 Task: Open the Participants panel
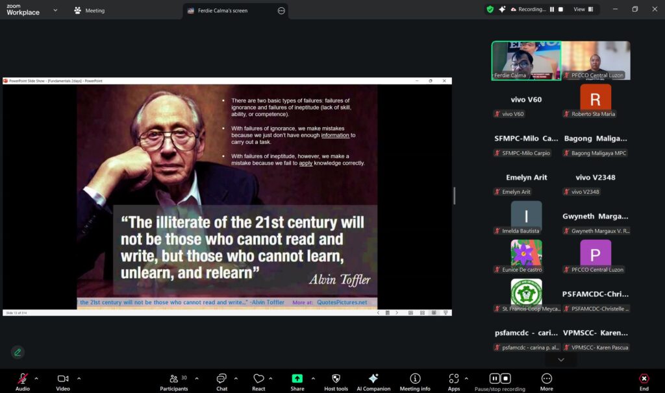[174, 379]
